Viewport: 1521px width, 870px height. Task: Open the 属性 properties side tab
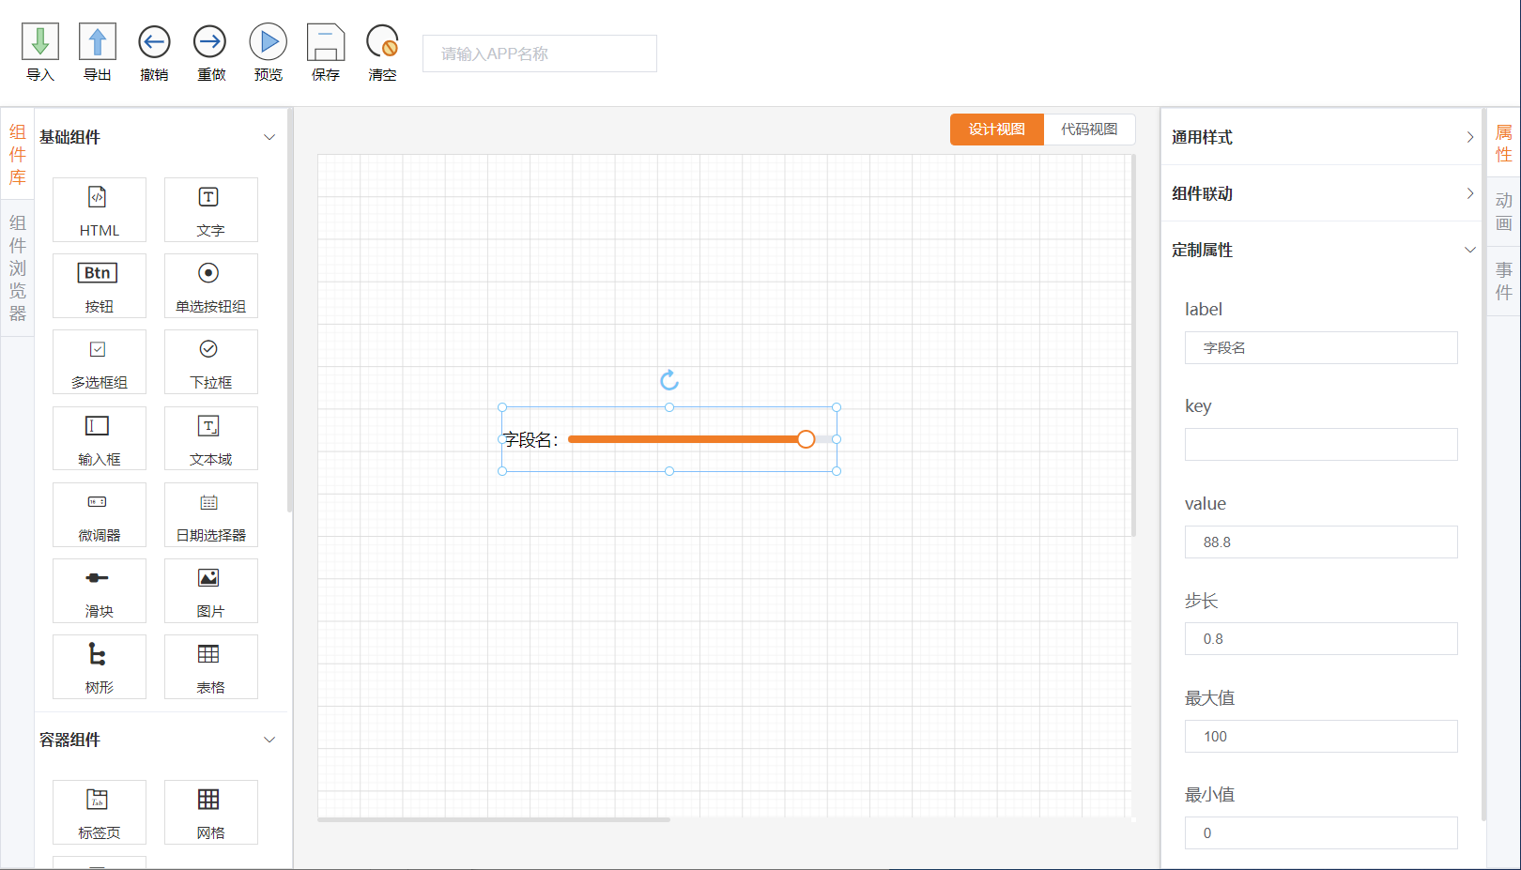tap(1504, 144)
